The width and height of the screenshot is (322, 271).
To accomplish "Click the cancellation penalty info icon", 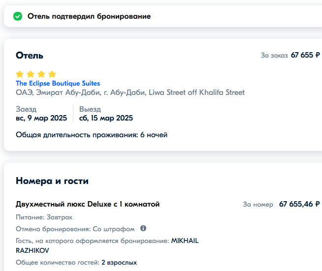I will tap(143, 229).
